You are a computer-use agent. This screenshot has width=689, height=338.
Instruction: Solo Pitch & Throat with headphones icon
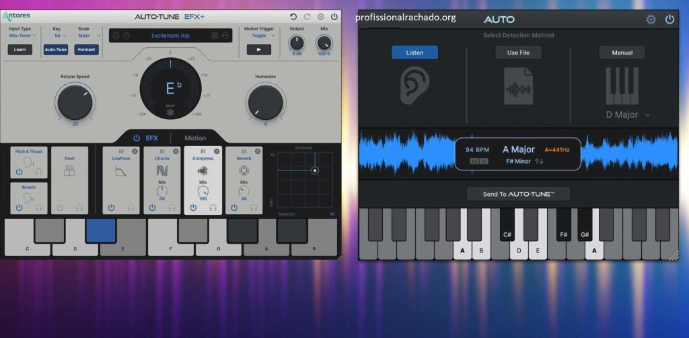(x=38, y=172)
